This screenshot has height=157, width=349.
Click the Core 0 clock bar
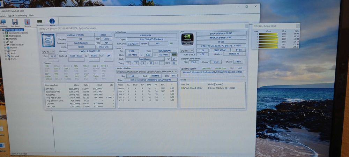point(268,34)
